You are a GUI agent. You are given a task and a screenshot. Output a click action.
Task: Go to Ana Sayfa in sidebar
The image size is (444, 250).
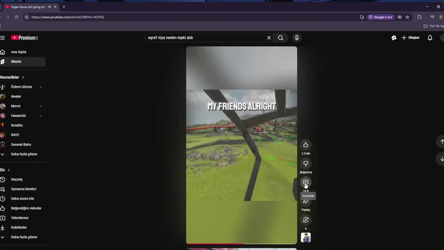[23, 52]
